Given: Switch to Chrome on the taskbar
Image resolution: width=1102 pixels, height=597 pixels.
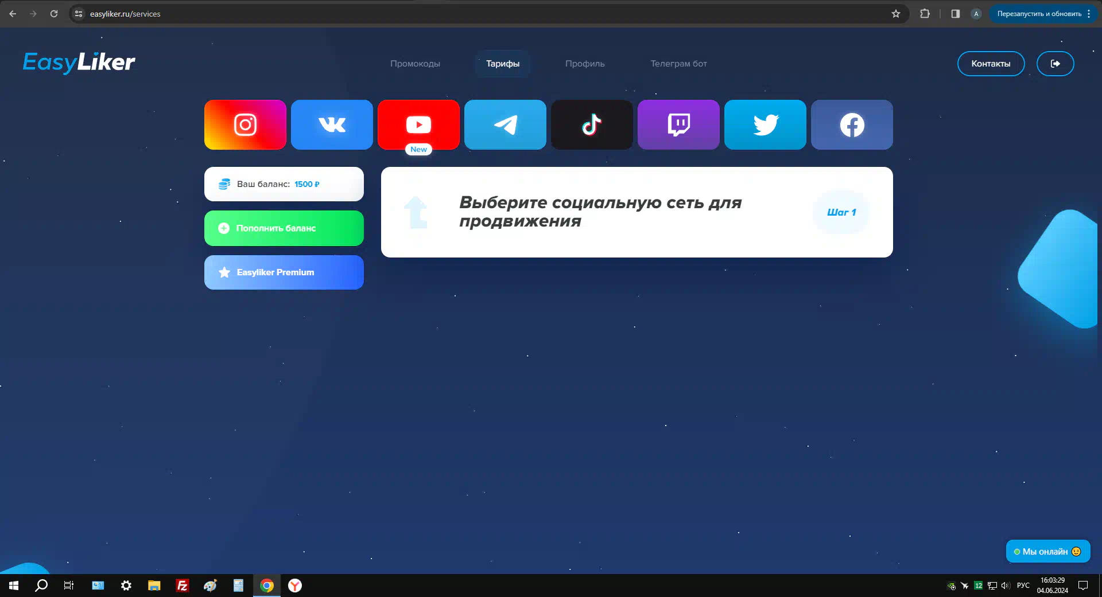Looking at the screenshot, I should click(267, 586).
